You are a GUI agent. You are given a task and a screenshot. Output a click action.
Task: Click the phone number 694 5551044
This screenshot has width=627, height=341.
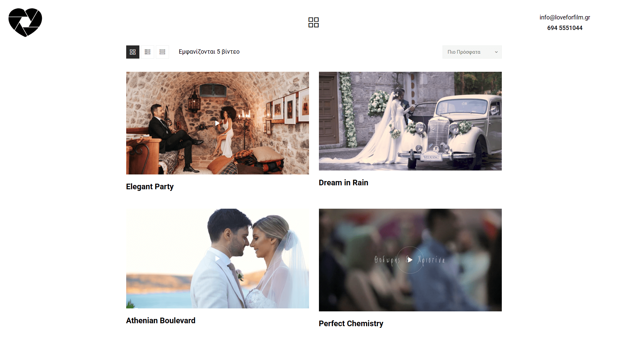(x=564, y=28)
